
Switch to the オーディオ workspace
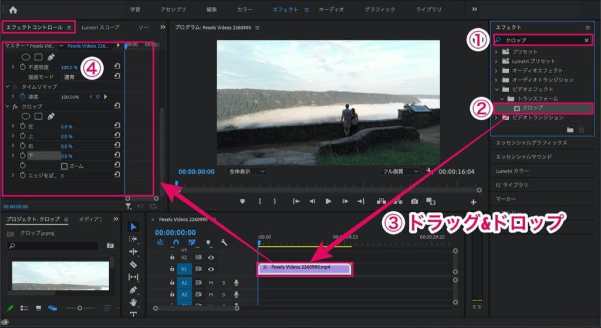(331, 9)
